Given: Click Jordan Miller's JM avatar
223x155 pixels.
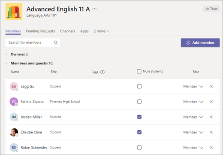Looking at the screenshot, I should 14,117.
